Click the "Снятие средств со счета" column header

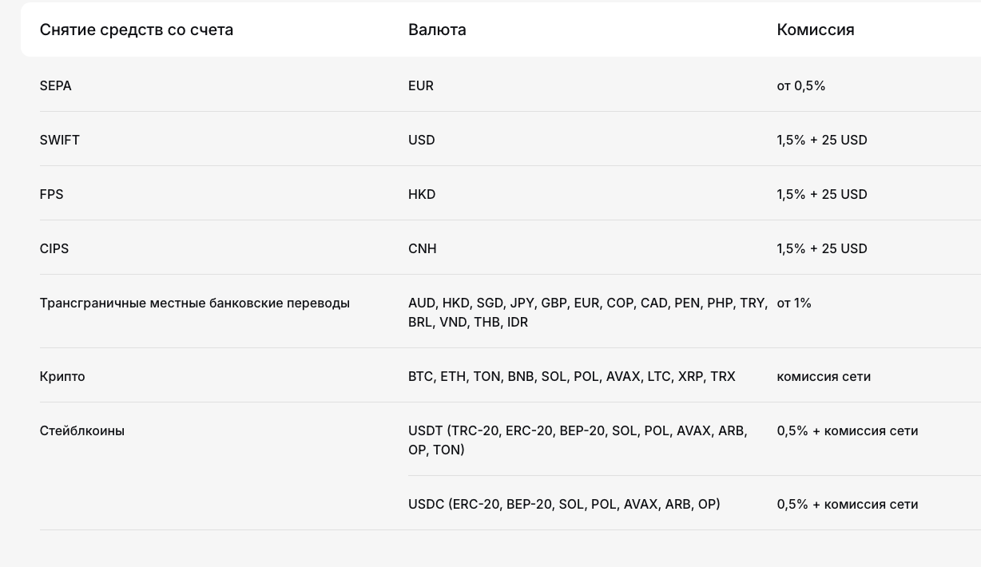point(137,30)
